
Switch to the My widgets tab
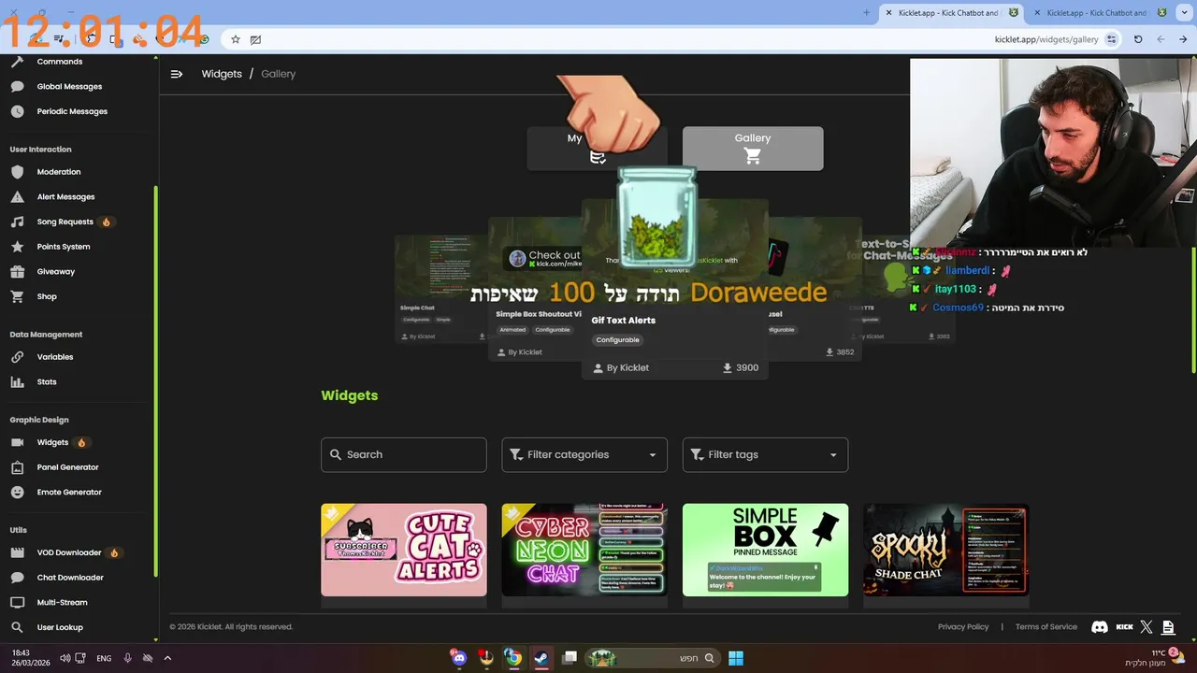point(597,149)
